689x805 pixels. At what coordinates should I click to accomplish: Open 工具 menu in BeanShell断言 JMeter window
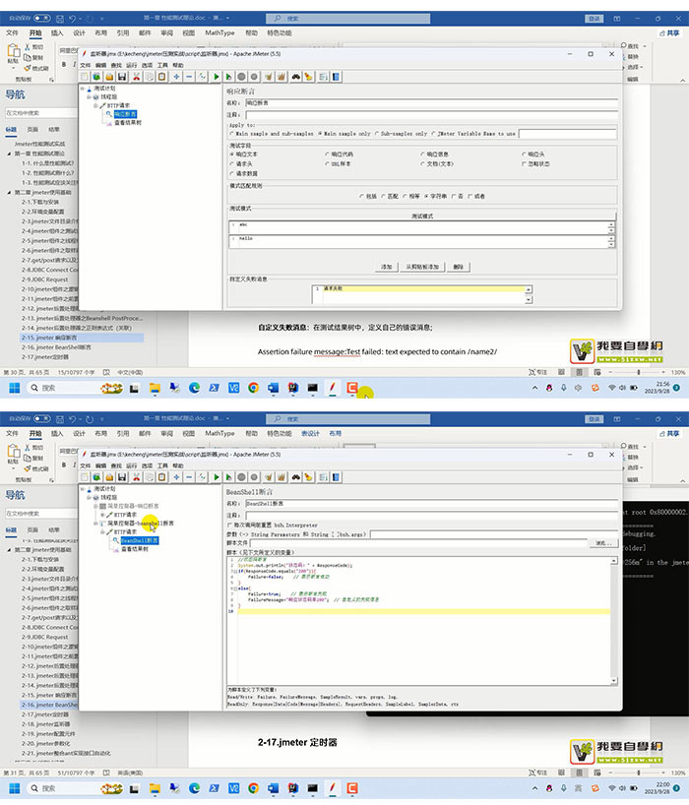(162, 465)
